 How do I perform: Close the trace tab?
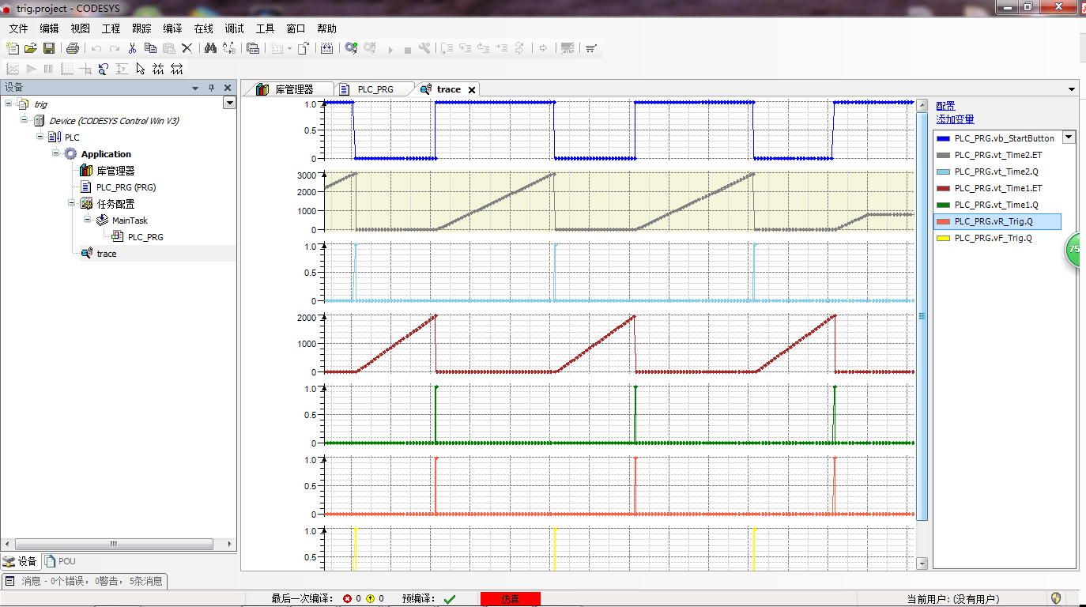point(472,90)
